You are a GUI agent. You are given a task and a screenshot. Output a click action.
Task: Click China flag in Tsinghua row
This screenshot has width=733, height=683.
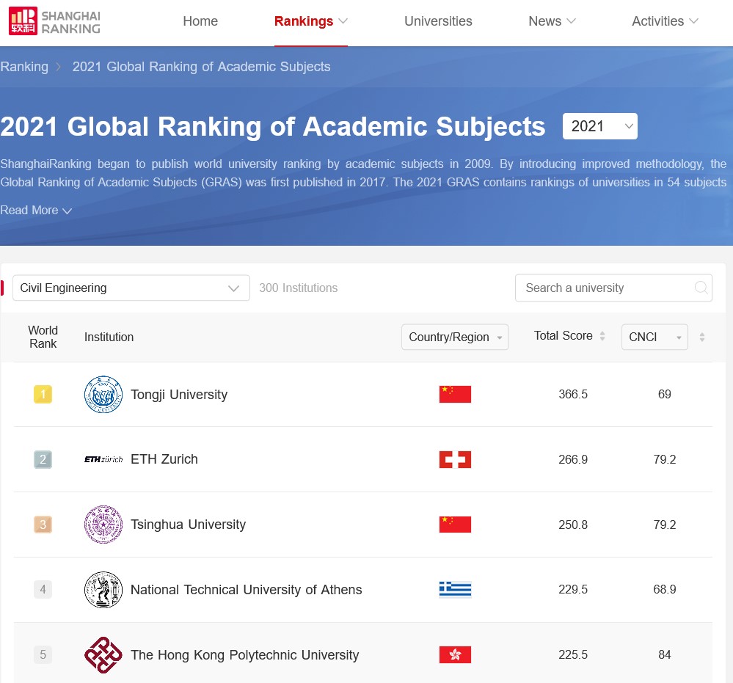pos(455,524)
